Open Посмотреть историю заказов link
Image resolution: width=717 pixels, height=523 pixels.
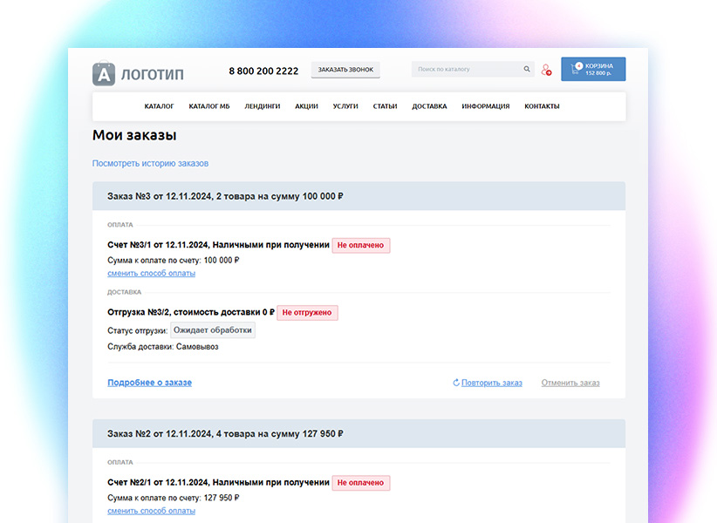click(x=150, y=163)
